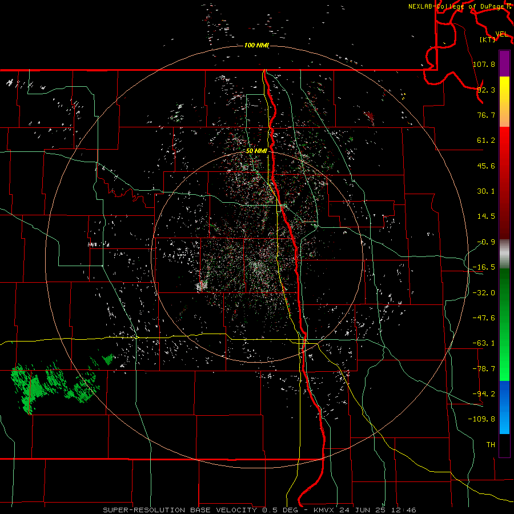Click the black TH segment of the color bar
The image size is (514, 514).
[504, 445]
